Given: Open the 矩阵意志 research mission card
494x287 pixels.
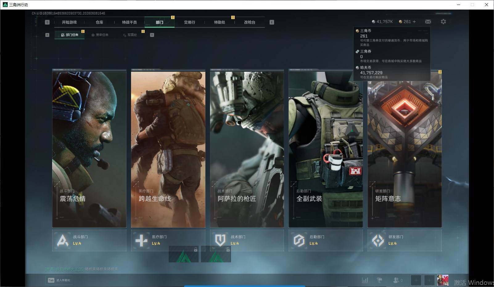Looking at the screenshot, I should coord(405,148).
